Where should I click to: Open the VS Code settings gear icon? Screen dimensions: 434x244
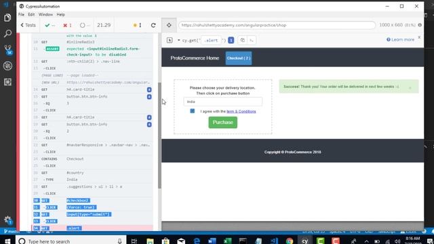click(x=7, y=220)
